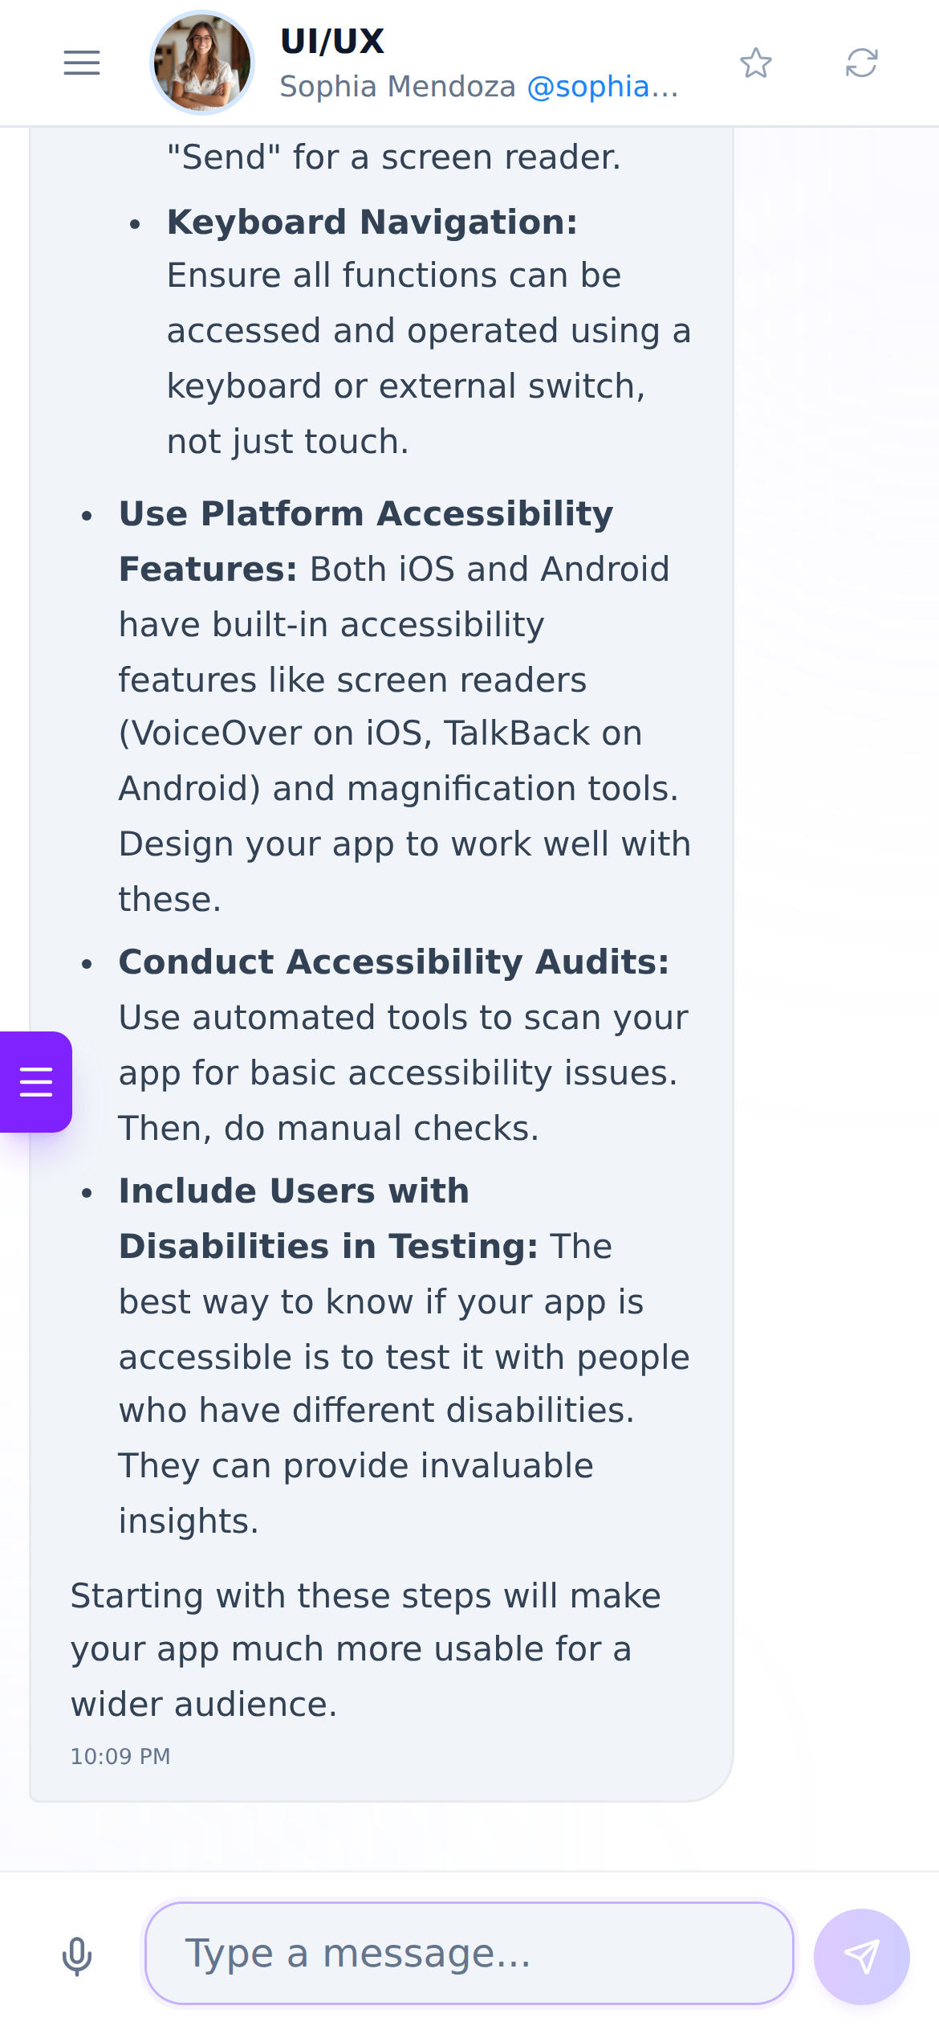Favorite this chat with the star icon
This screenshot has height=2034, width=939.
coord(756,63)
